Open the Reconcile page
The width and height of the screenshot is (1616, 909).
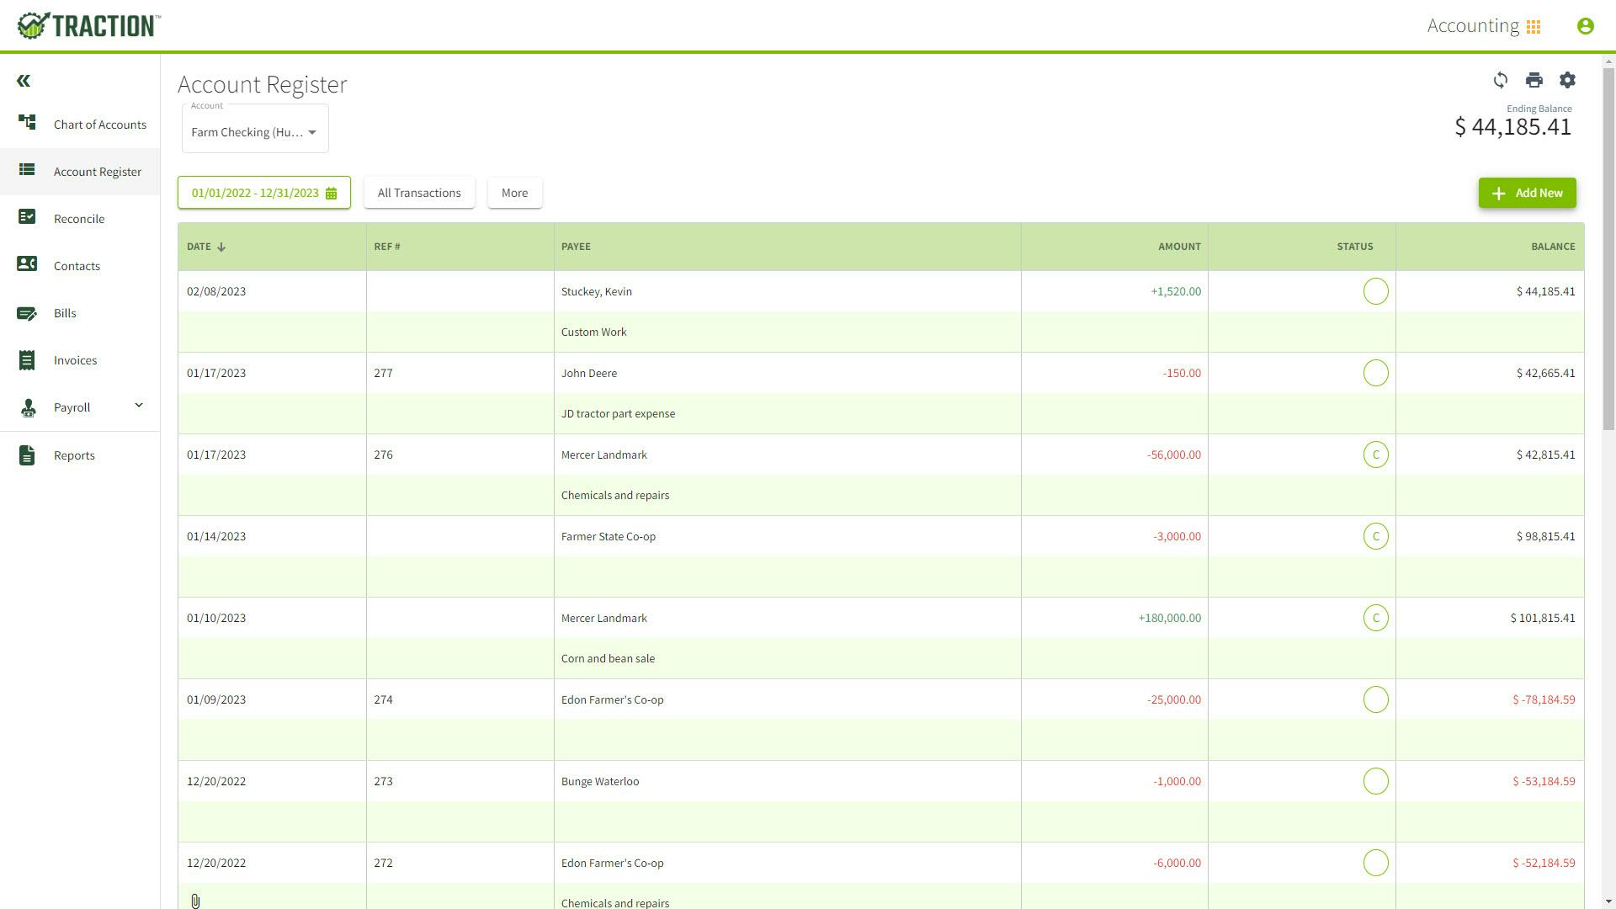point(79,219)
